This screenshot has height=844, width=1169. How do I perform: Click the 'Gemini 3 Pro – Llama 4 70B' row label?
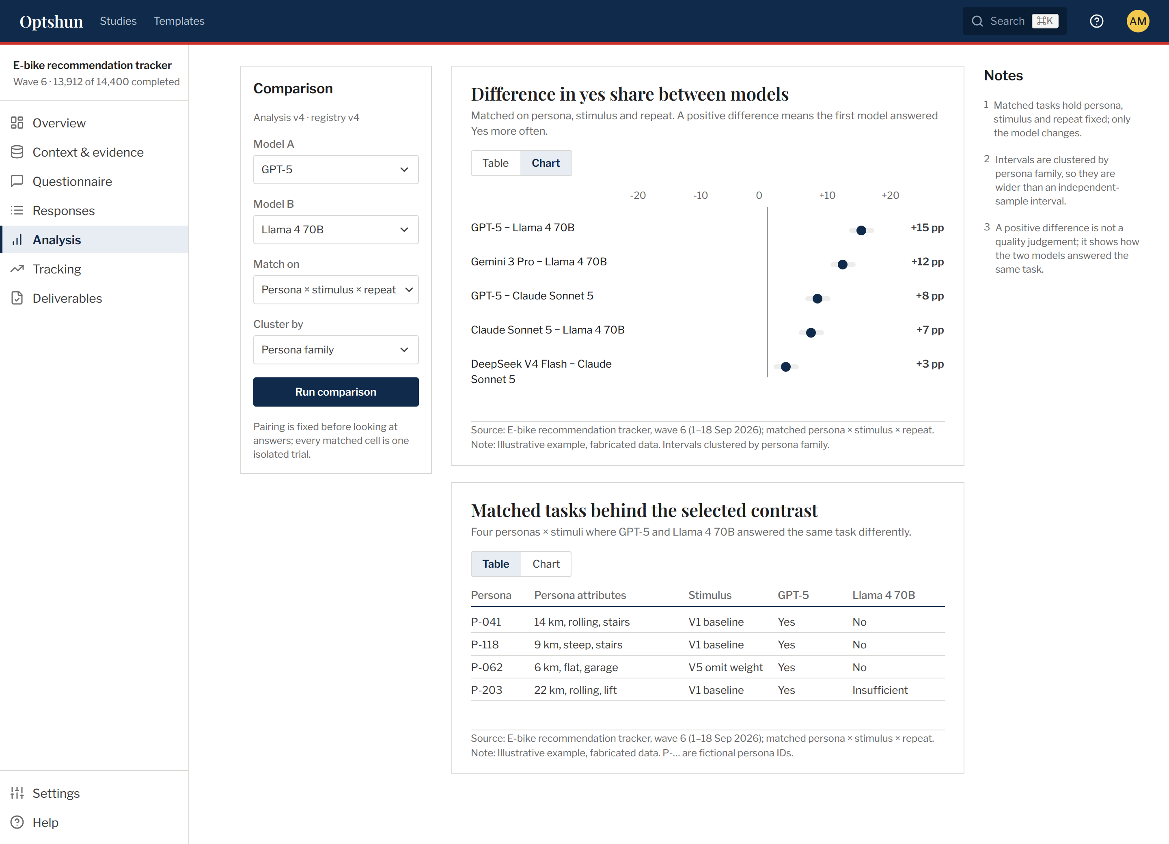(x=539, y=262)
